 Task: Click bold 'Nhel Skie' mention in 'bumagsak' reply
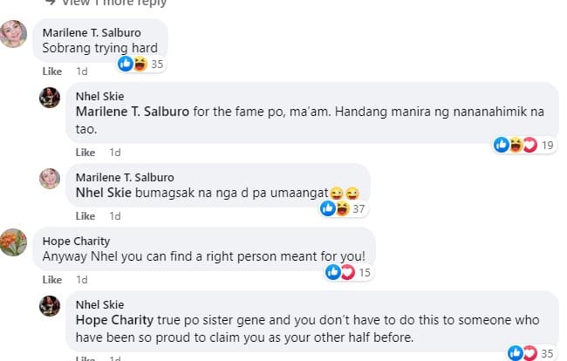[104, 192]
